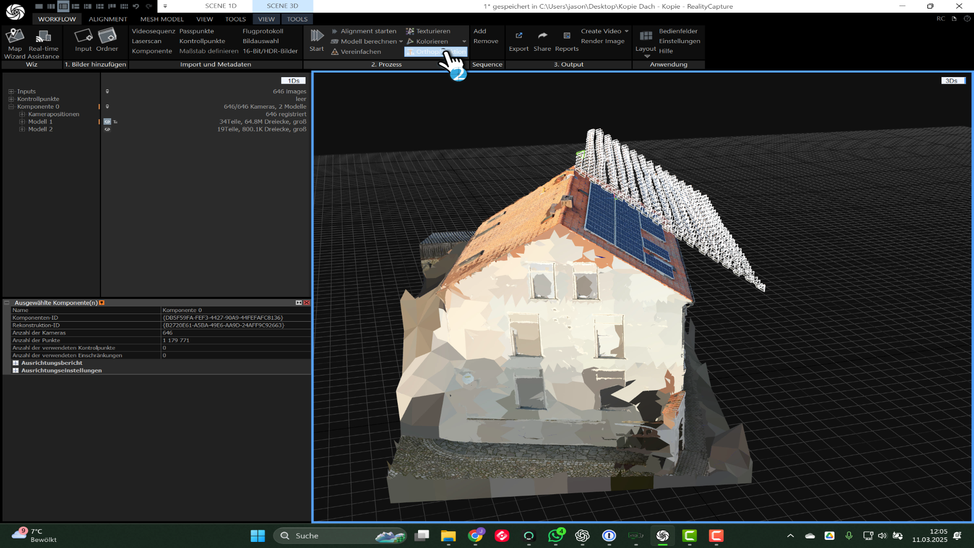Viewport: 974px width, 548px height.
Task: Open the Create Video dropdown arrow
Action: [627, 31]
